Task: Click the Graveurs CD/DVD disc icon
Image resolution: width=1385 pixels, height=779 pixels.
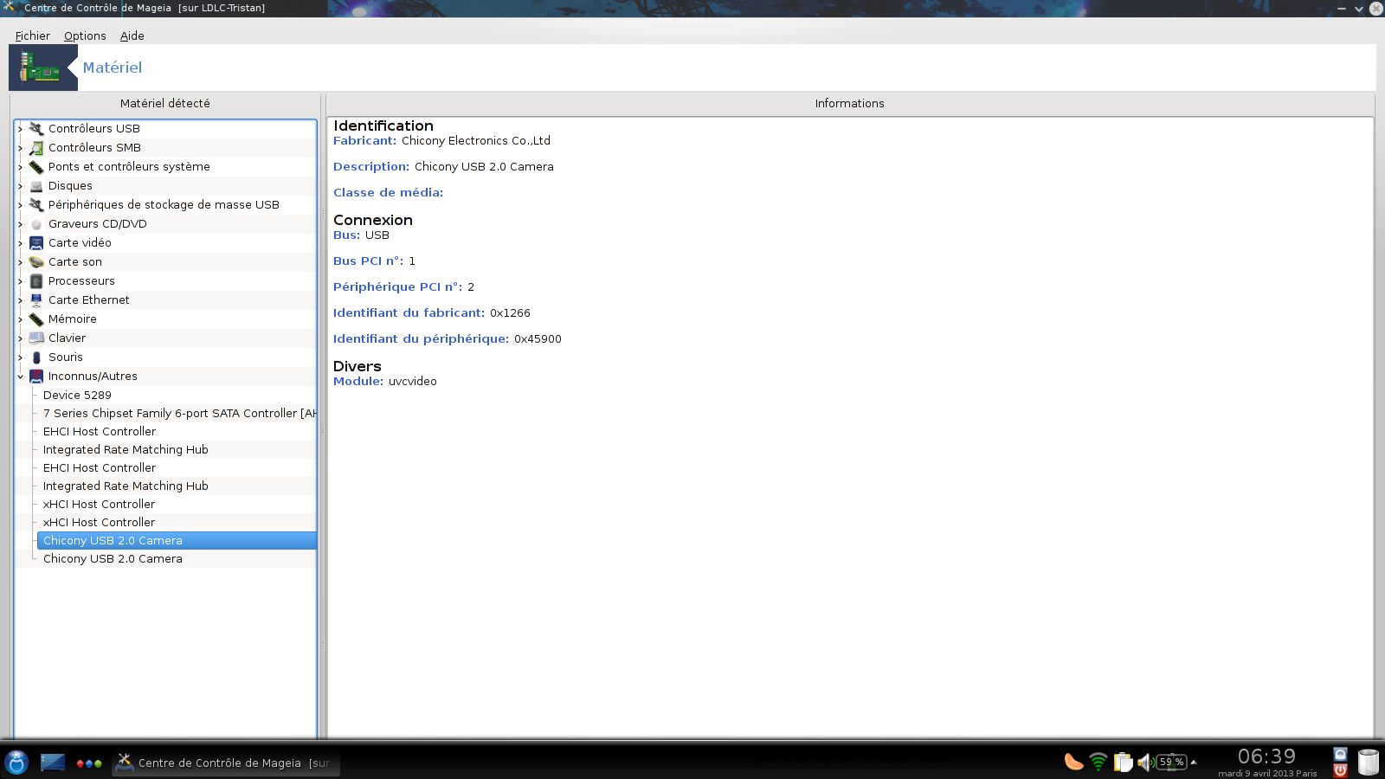Action: [36, 224]
